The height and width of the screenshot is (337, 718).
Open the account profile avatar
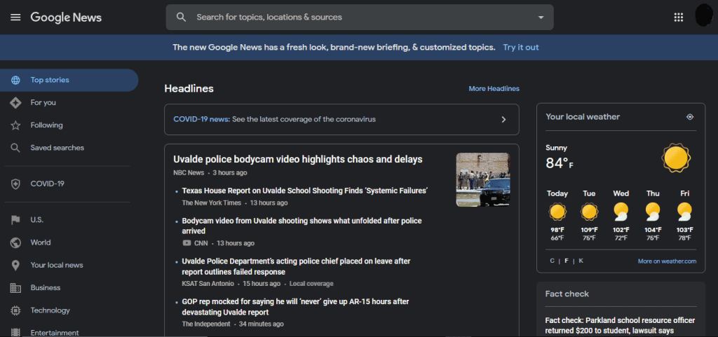(x=703, y=16)
